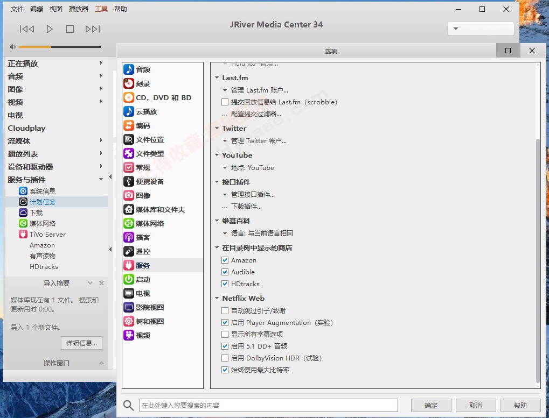This screenshot has width=549, height=418.
Task: Collapse the Twitter section
Action: [217, 128]
